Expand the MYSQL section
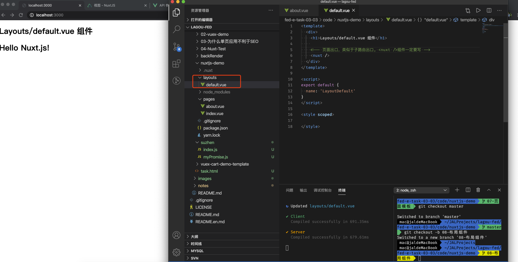The height and width of the screenshot is (262, 518). [x=232, y=251]
